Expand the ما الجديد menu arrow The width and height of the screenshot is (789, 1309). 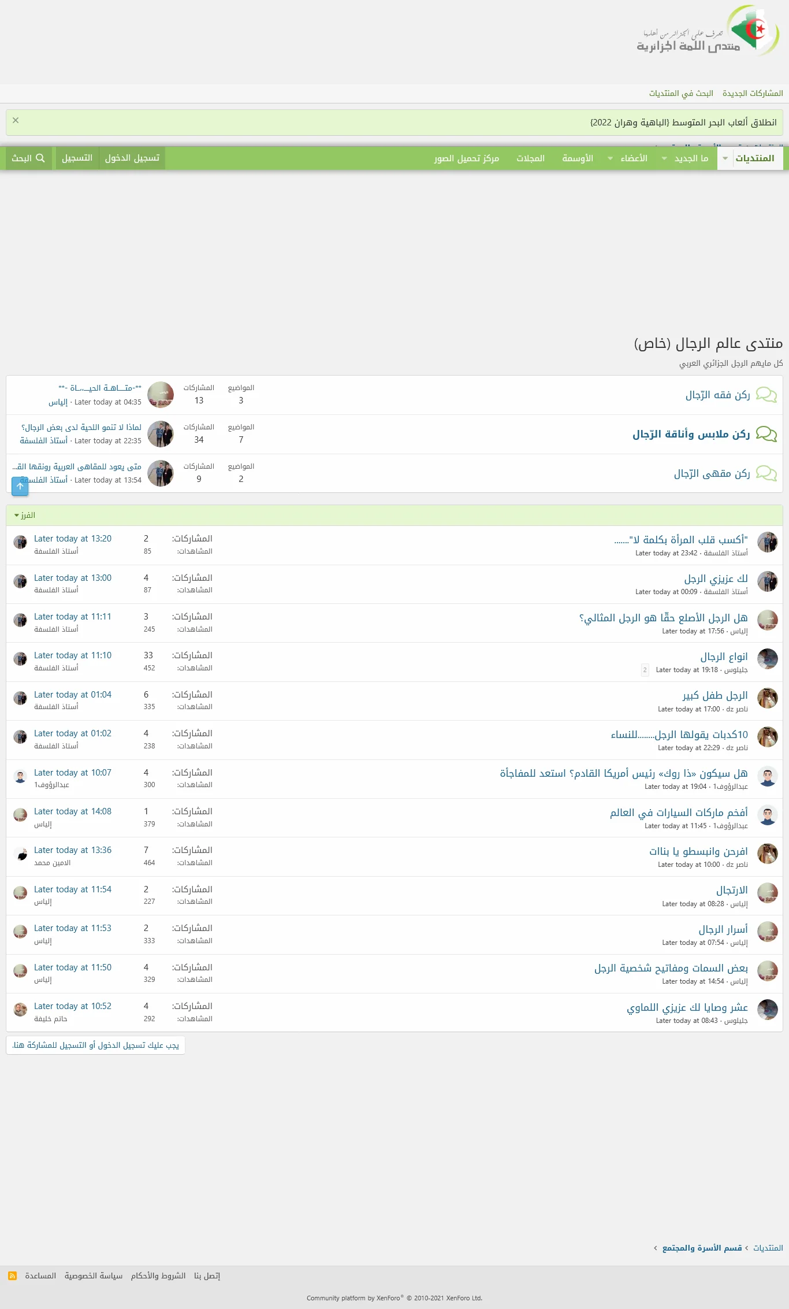(664, 158)
